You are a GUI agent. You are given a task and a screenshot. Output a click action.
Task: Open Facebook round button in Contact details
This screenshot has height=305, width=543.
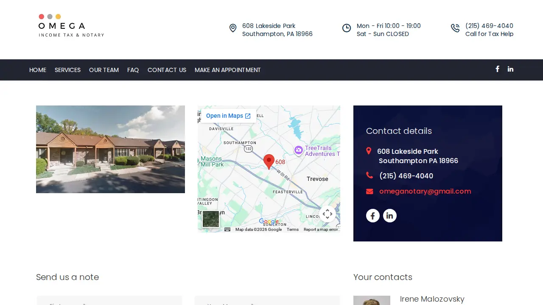click(x=373, y=216)
